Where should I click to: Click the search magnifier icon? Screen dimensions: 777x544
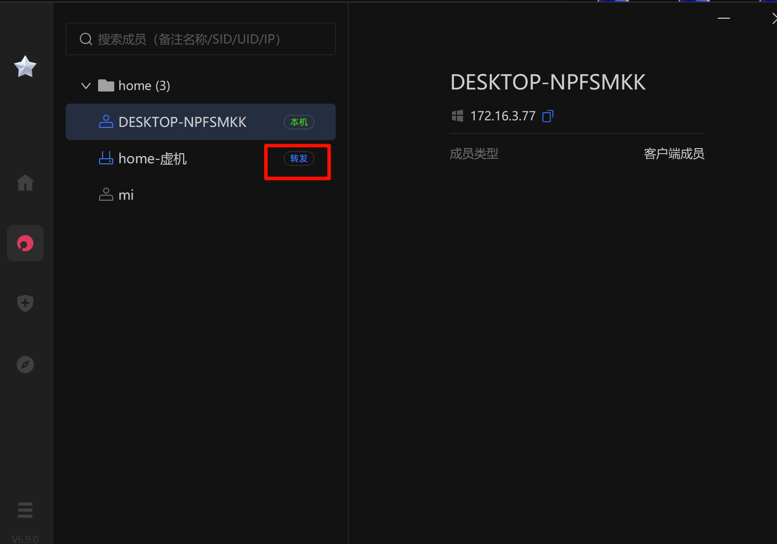click(86, 39)
